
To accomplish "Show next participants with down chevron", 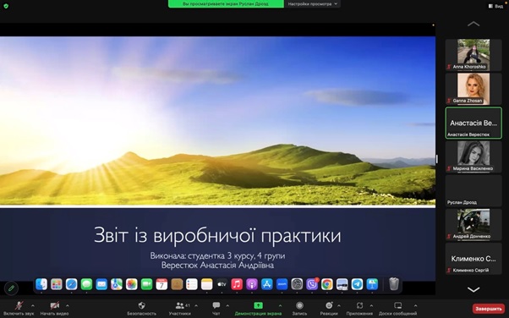I will pos(473,289).
